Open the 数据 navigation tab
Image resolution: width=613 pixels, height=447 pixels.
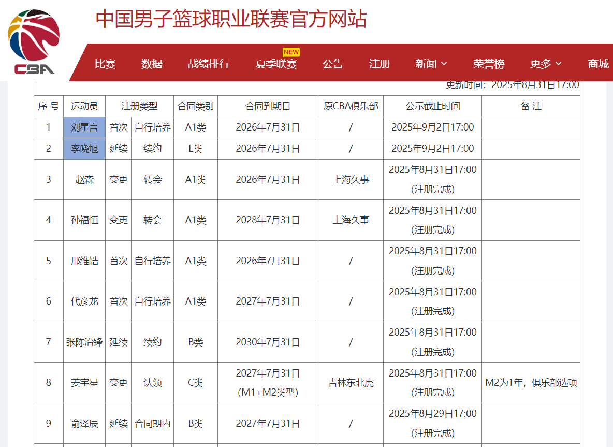152,64
